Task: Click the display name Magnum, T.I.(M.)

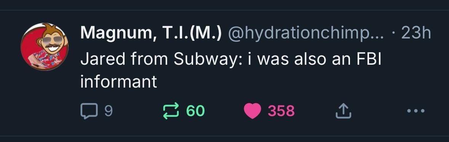Action: [151, 34]
